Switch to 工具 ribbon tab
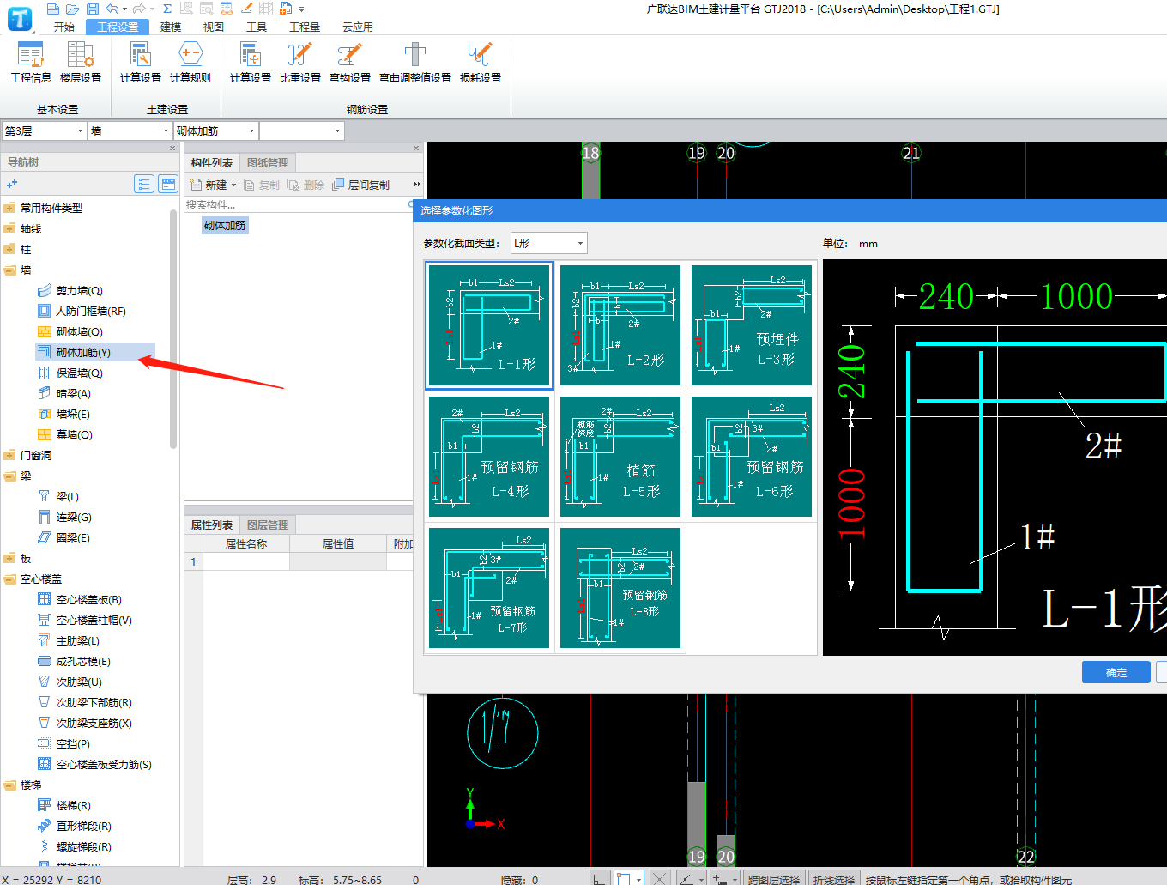Viewport: 1167px width, 885px height. (257, 27)
